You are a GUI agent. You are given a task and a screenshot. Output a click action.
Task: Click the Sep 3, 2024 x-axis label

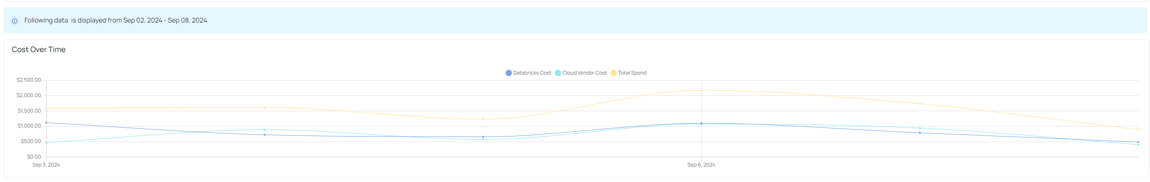(x=46, y=165)
